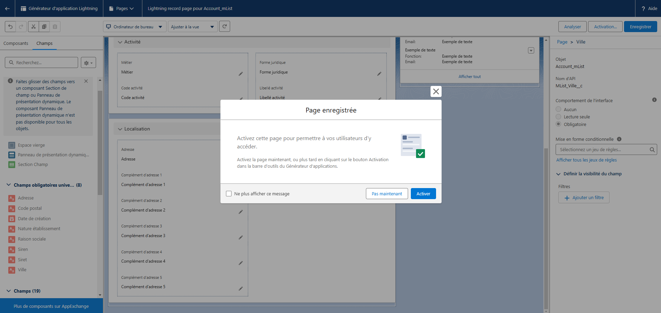Click the refresh view icon
The width and height of the screenshot is (661, 313).
click(x=225, y=26)
